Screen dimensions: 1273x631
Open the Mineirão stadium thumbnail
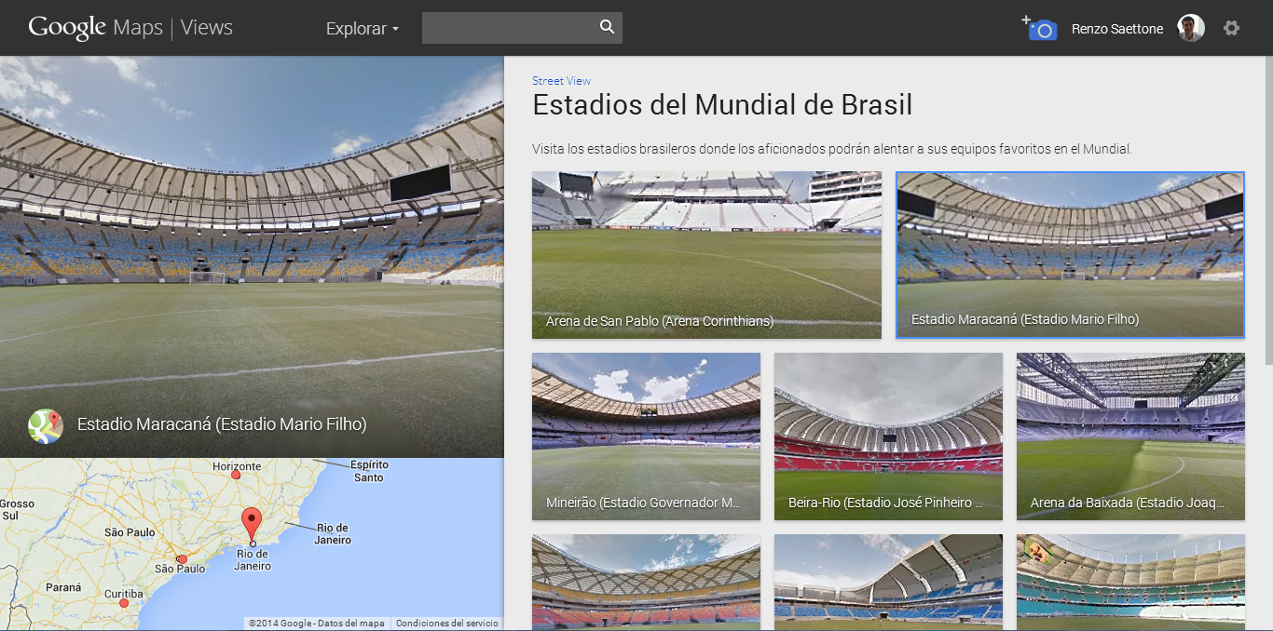pos(646,436)
